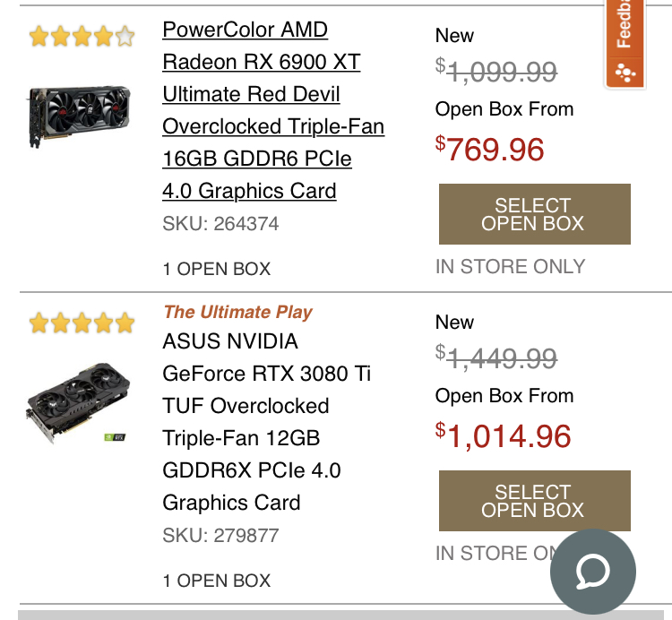
Task: Click the PowerColor card's four-star rating
Action: click(82, 37)
